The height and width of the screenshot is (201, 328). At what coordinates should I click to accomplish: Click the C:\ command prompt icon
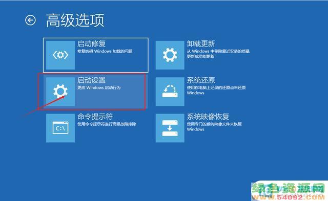pos(60,128)
